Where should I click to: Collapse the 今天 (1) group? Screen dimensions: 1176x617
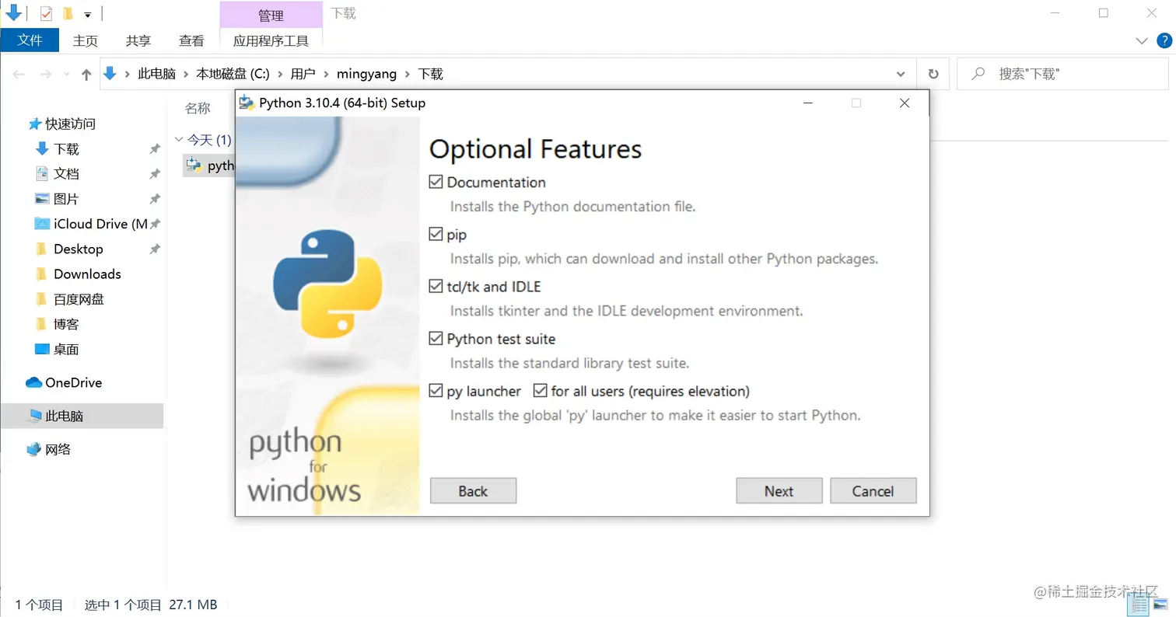coord(179,140)
